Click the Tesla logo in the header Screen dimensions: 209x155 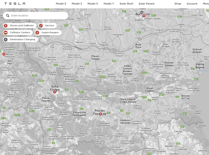click(15, 4)
